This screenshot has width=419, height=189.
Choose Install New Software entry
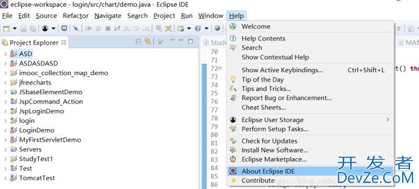(311, 150)
